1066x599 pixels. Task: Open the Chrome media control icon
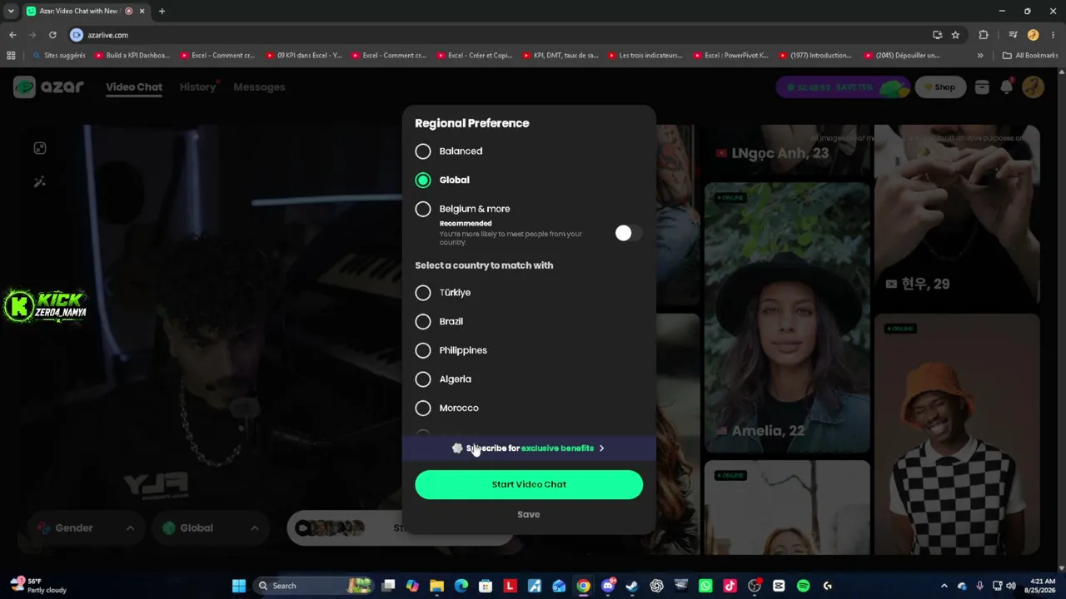point(1013,35)
